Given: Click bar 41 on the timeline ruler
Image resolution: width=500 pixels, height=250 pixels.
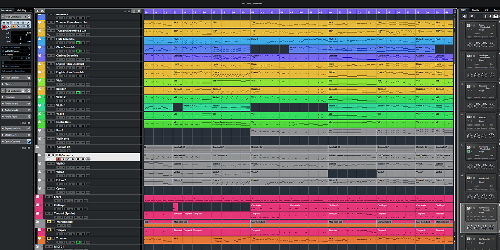Looking at the screenshot, I should click(252, 12).
